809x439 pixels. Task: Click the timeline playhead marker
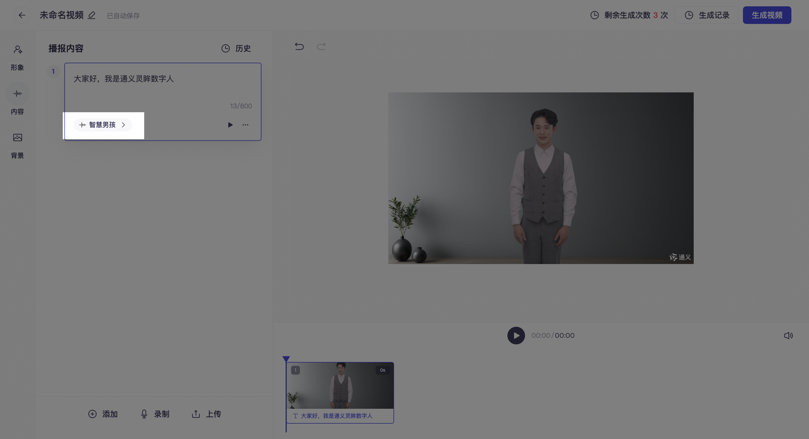point(286,359)
